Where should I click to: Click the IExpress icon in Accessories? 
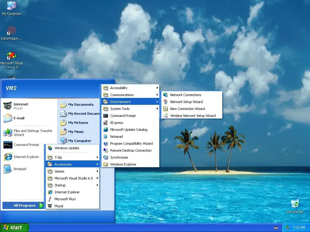point(106,123)
